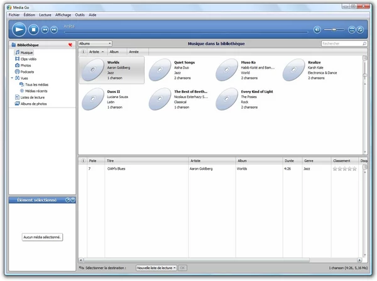The width and height of the screenshot is (377, 281).
Task: Open the Aide menu
Action: click(x=92, y=15)
